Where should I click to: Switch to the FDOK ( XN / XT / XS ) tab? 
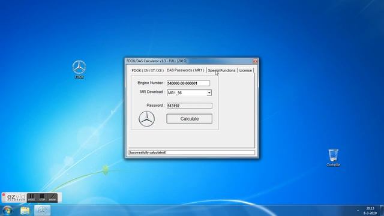(x=148, y=71)
